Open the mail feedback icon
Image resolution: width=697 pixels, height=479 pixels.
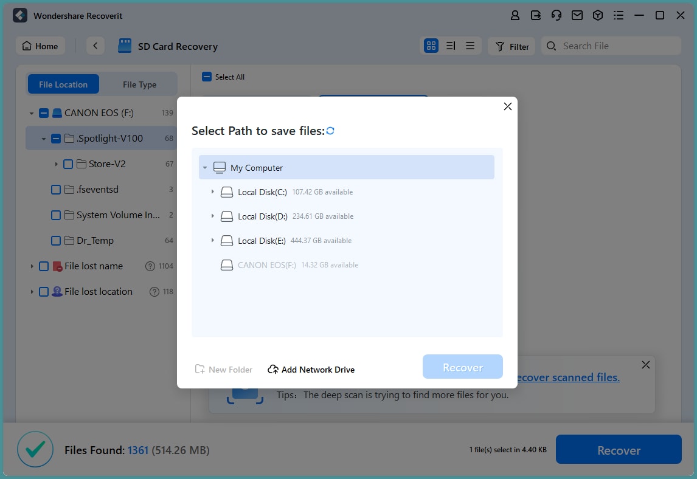tap(577, 16)
